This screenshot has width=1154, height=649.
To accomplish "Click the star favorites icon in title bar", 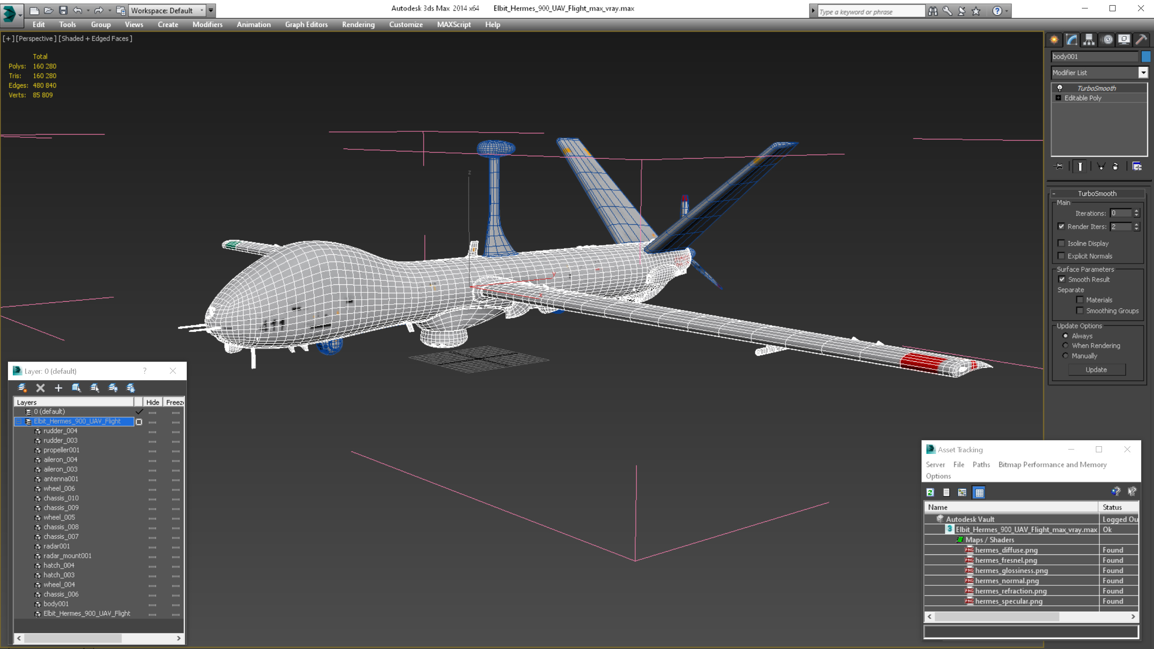I will (x=976, y=11).
